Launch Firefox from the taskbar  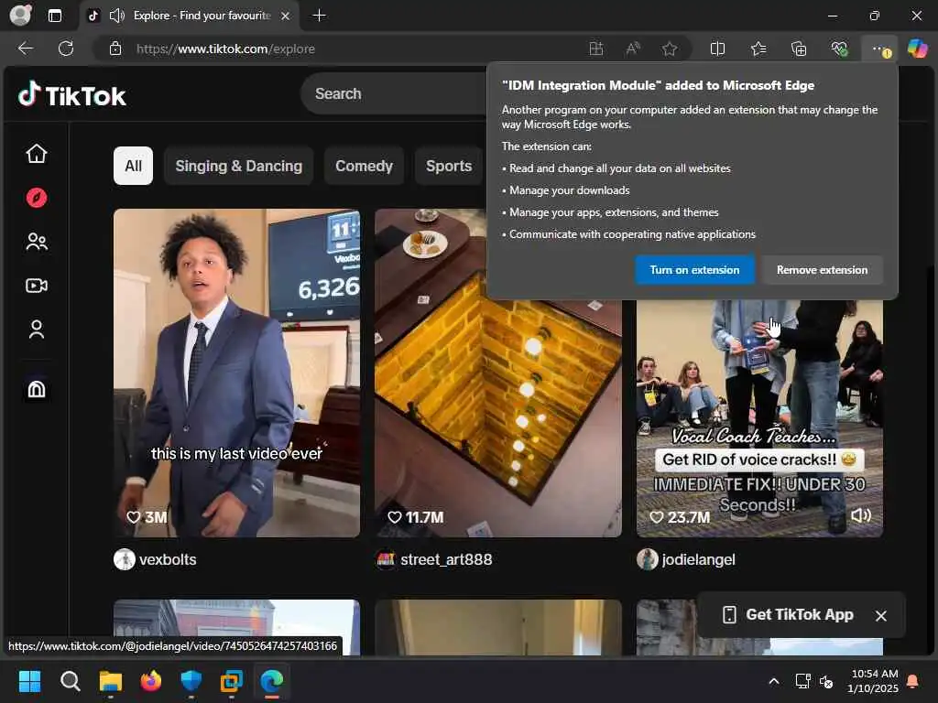pyautogui.click(x=151, y=681)
